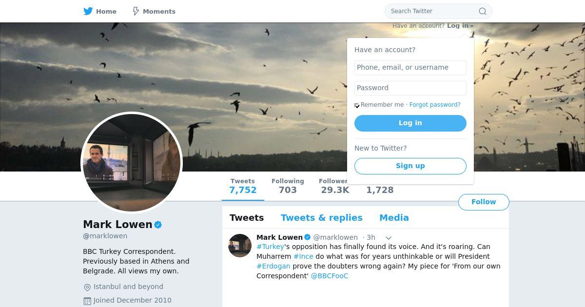
Task: Select the Following 703 count
Action: 288,186
